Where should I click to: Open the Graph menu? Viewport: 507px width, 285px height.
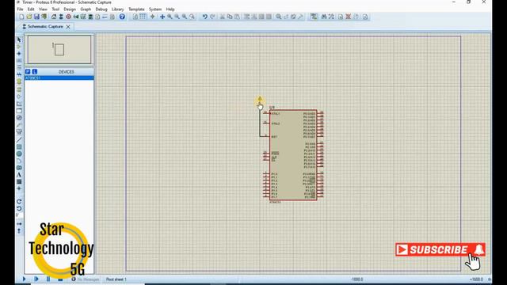(86, 9)
